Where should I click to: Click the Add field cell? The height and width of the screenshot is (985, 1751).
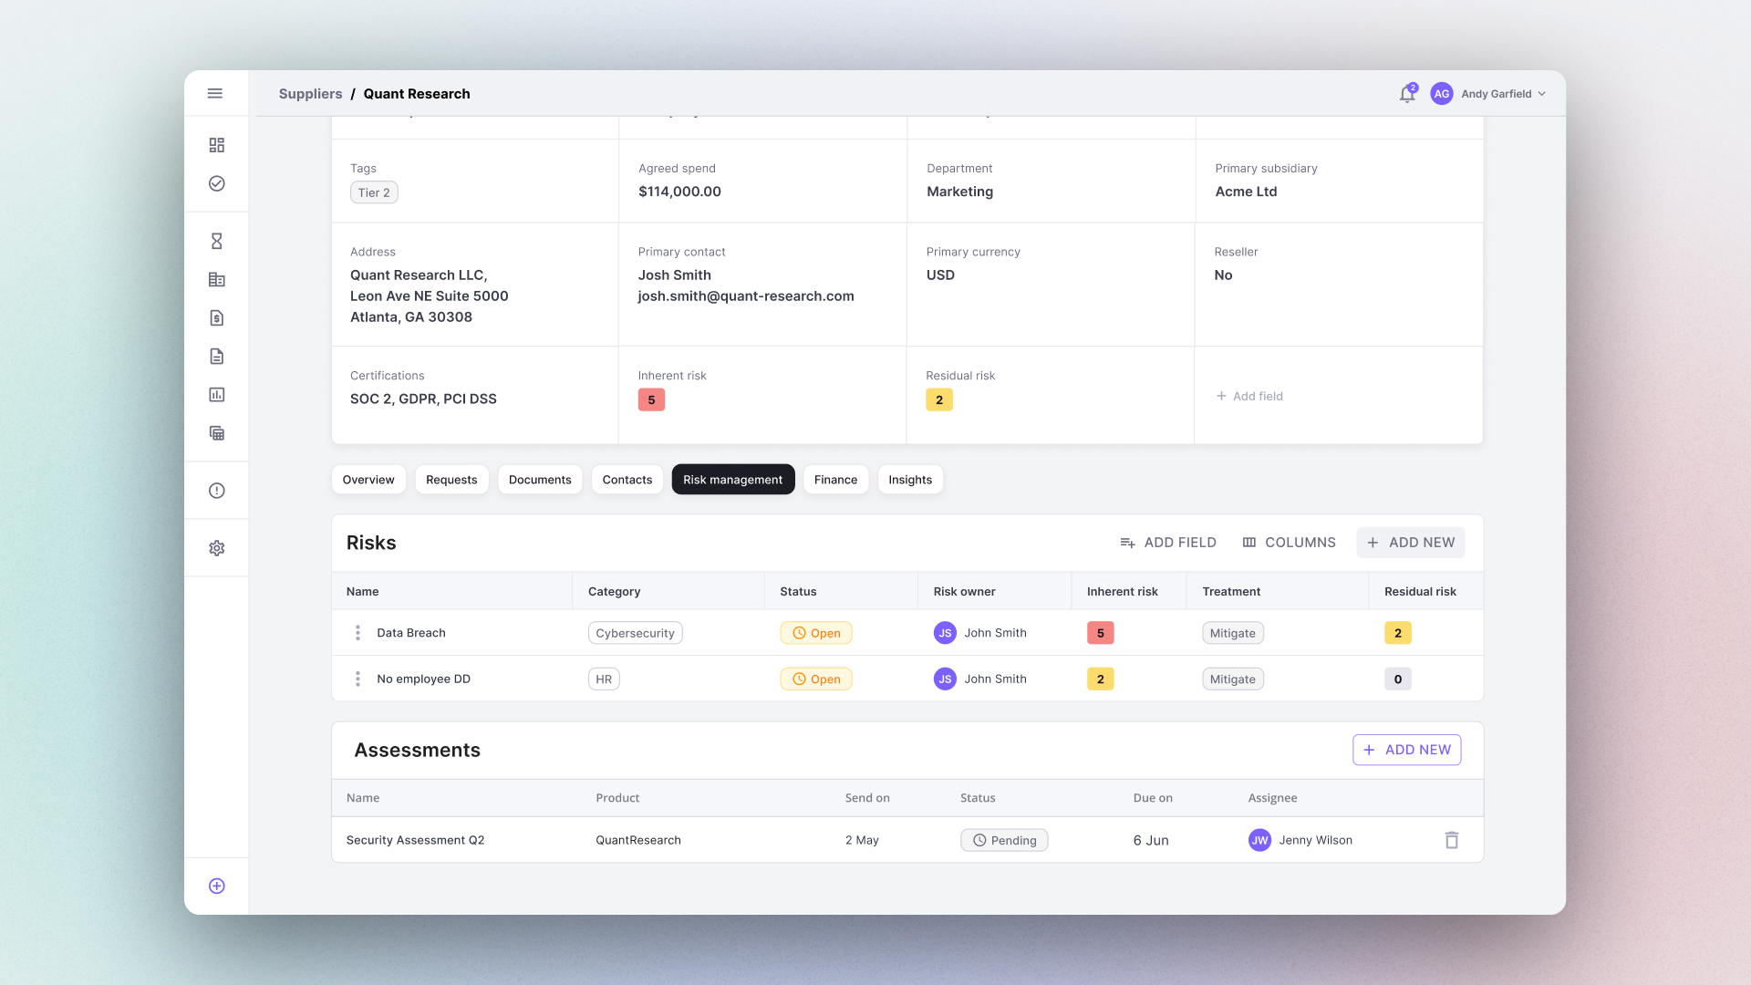(x=1249, y=396)
